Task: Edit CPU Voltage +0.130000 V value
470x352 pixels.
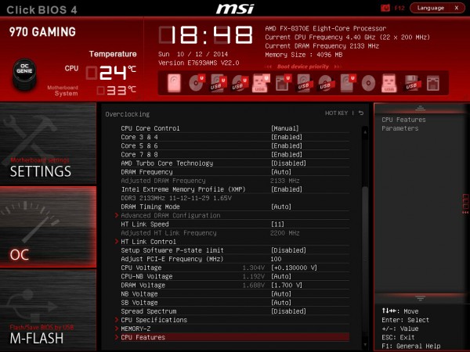Action: (x=294, y=268)
